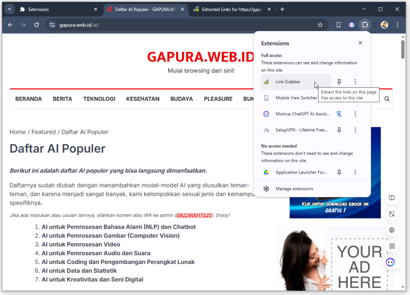Viewport: 410px width, 295px height.
Task: Open Chrome three-dot main menu
Action: 397,25
